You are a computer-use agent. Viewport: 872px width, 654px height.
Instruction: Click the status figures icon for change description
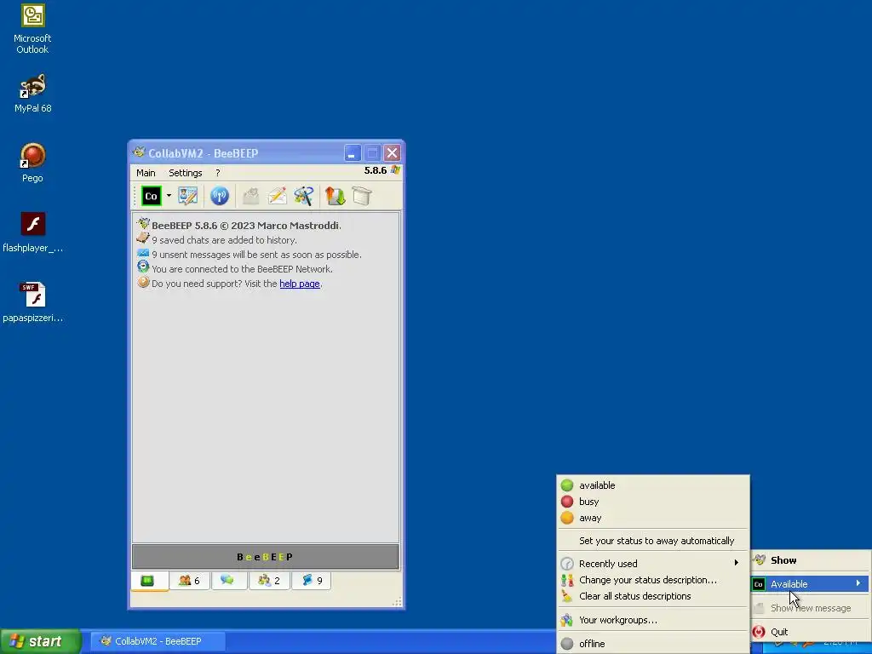566,580
